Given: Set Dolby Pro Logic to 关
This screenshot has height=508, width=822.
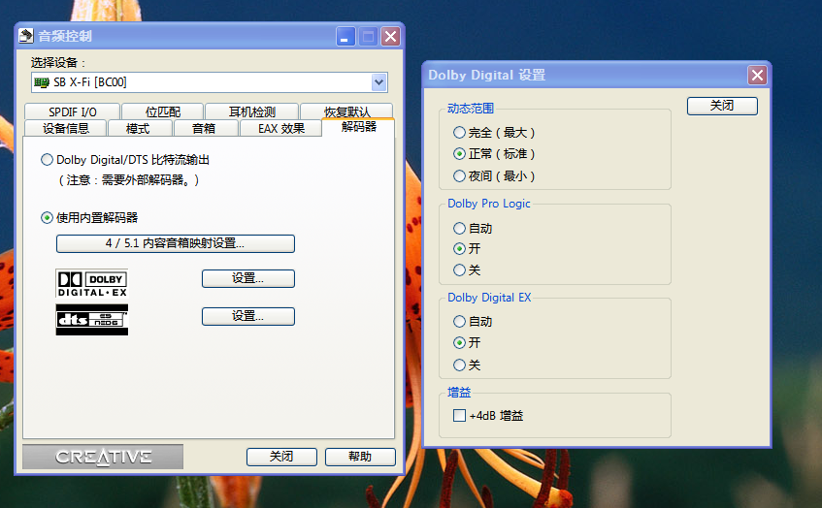Looking at the screenshot, I should [x=467, y=270].
